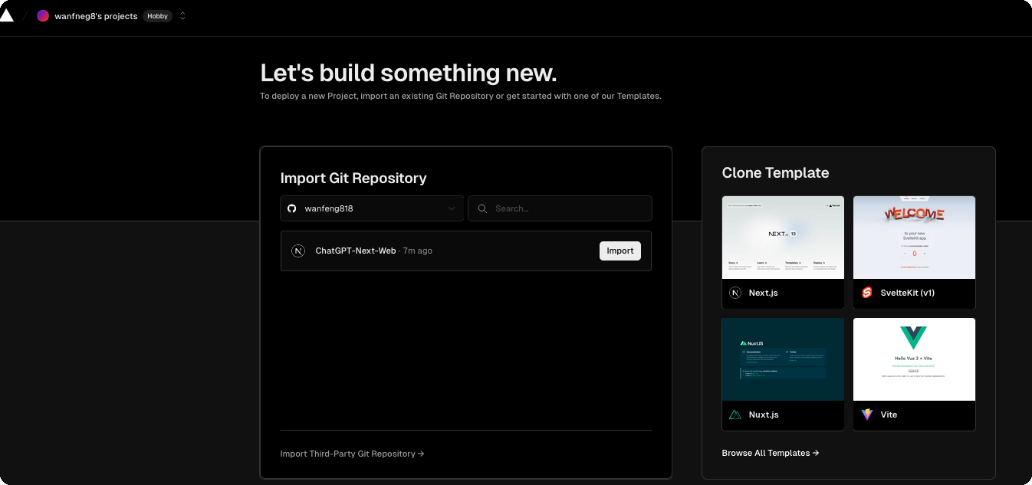
Task: Choose the Nuxt.js template preview thumbnail
Action: [x=783, y=359]
